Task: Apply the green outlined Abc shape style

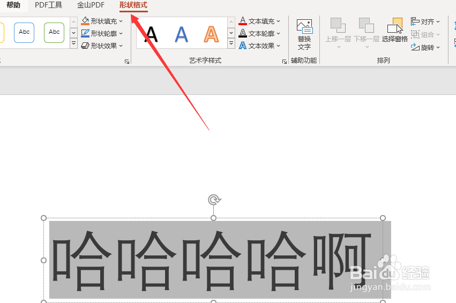Action: point(54,33)
